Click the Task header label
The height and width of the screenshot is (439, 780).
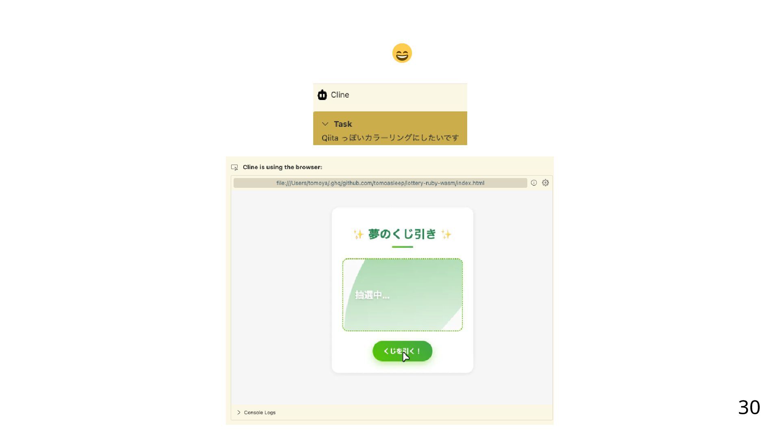(343, 124)
